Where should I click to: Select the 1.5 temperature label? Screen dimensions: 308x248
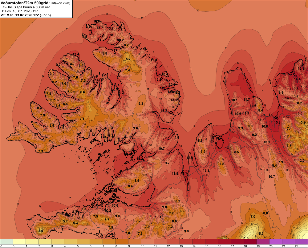point(246,238)
